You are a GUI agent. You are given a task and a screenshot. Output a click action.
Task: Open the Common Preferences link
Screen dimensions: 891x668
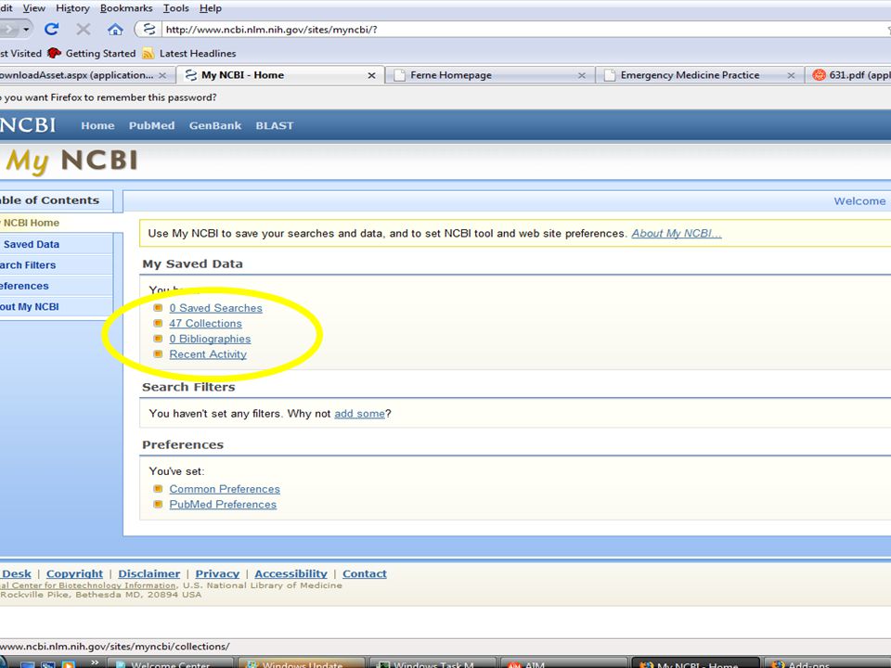[225, 489]
